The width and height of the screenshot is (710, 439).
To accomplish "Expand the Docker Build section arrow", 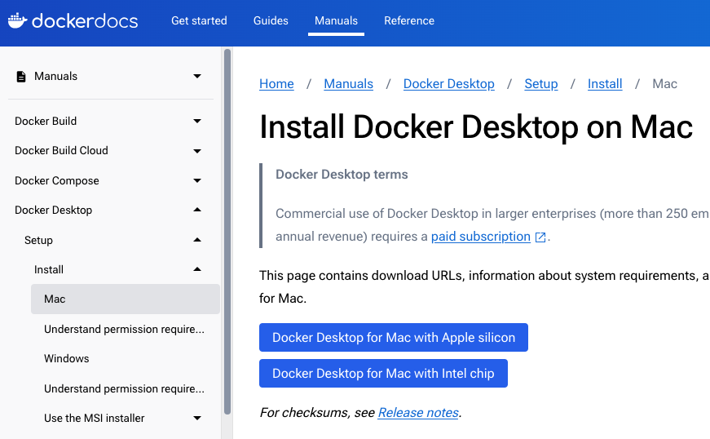I will [197, 121].
